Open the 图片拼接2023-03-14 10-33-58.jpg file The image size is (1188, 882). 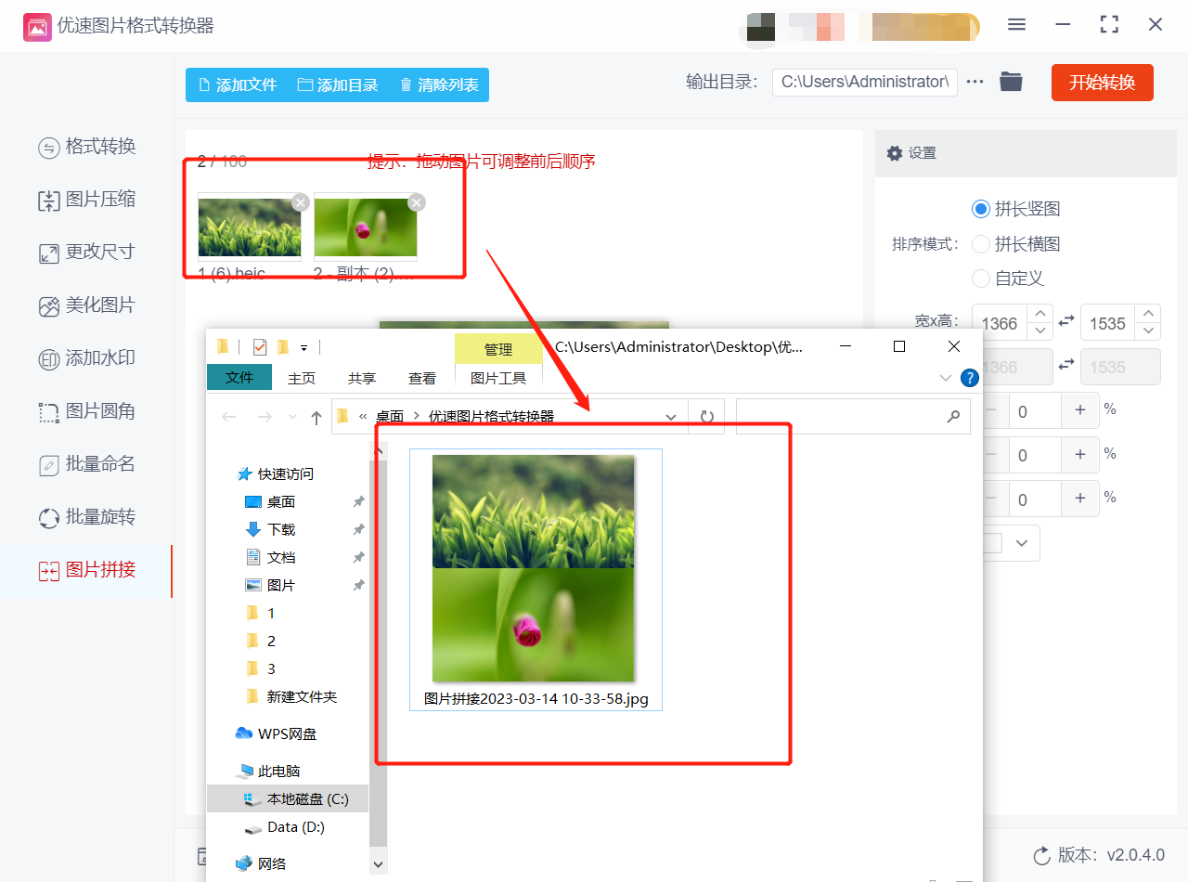(536, 579)
